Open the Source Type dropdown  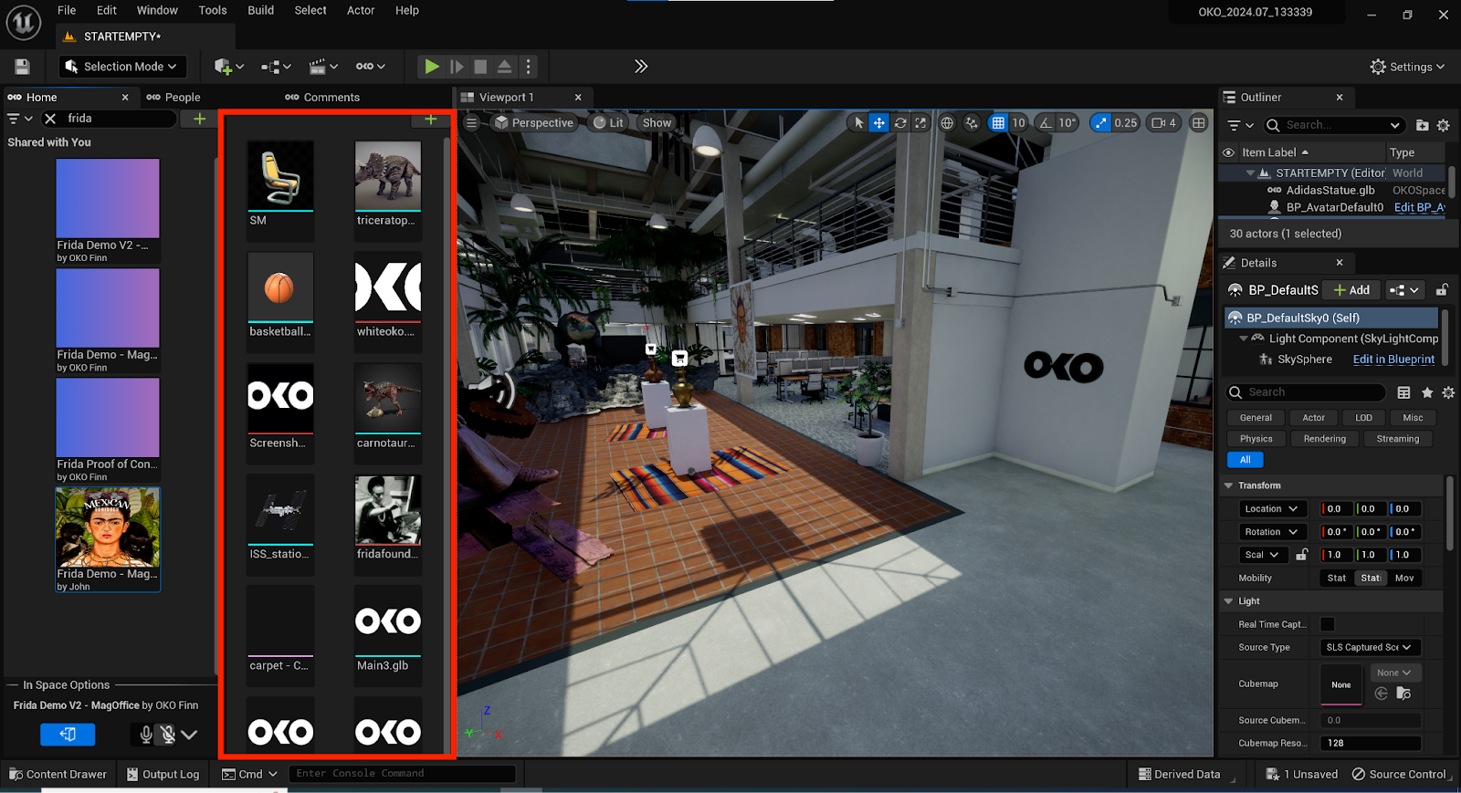click(x=1370, y=647)
